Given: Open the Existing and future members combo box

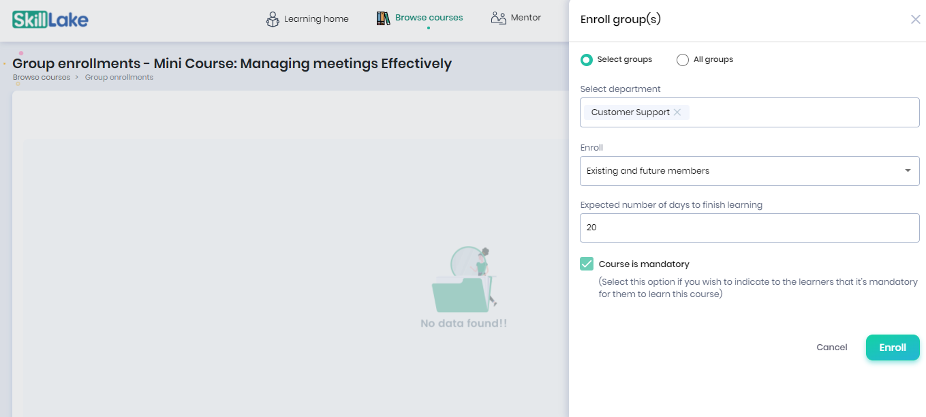Looking at the screenshot, I should coord(750,171).
